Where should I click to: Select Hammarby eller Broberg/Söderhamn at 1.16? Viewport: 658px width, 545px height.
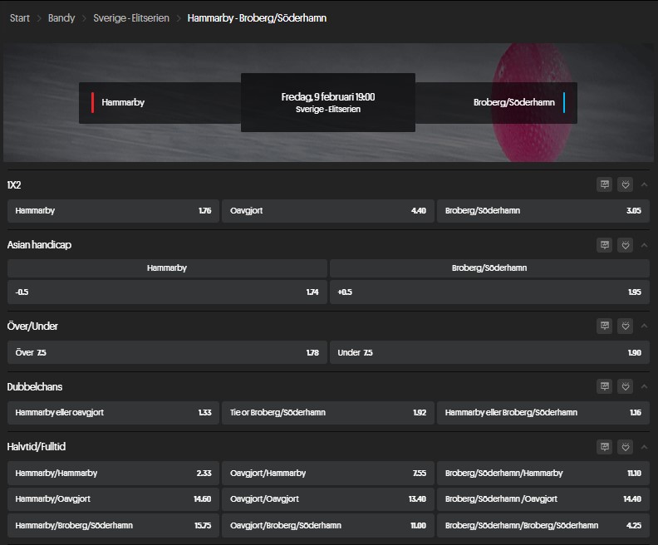click(x=543, y=412)
